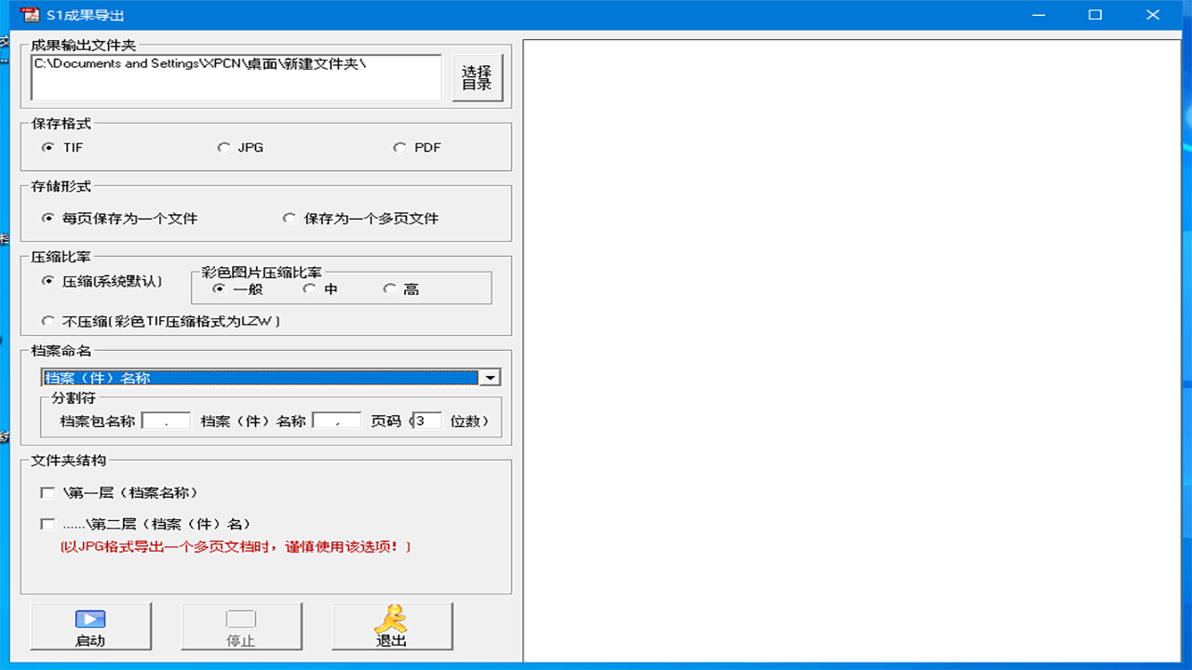
Task: Click the 页码 digits input field
Action: pyautogui.click(x=427, y=422)
